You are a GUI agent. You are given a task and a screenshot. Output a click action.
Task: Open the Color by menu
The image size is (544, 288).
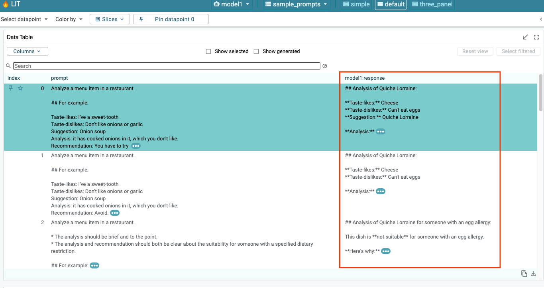click(69, 19)
